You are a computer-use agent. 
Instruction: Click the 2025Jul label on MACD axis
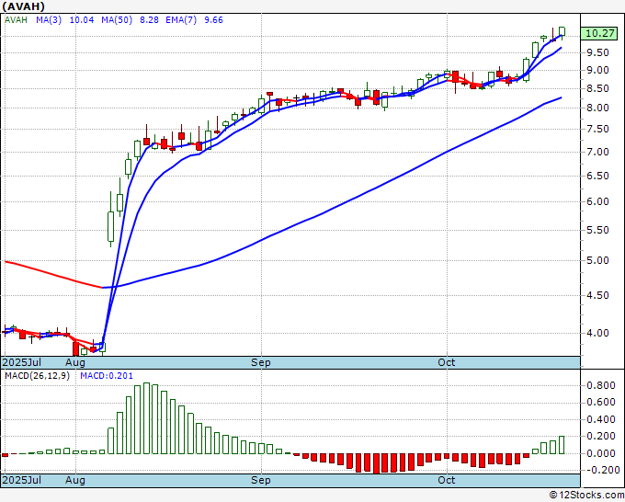tap(22, 480)
